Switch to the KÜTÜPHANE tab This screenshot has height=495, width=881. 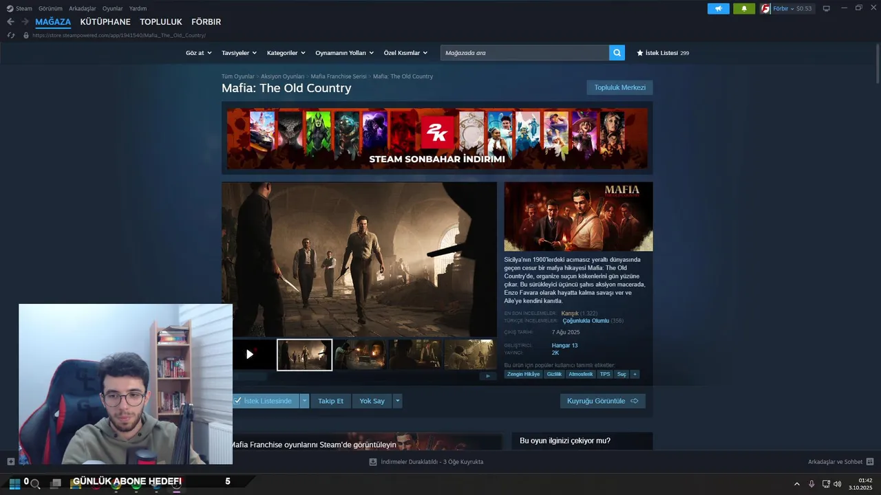pyautogui.click(x=105, y=22)
